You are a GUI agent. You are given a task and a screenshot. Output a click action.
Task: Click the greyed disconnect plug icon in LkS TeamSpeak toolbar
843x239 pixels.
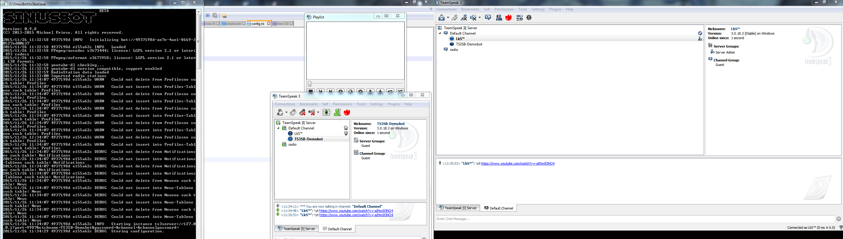[455, 18]
